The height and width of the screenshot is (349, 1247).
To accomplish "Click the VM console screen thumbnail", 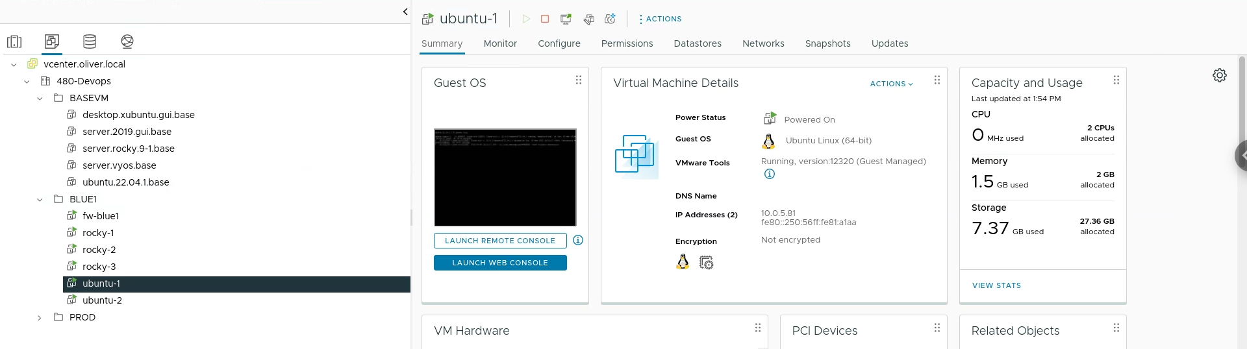I will (x=505, y=177).
